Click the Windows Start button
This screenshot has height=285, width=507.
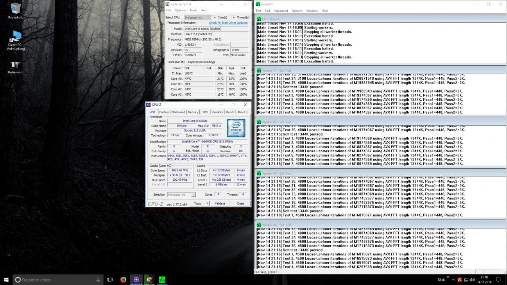(6, 280)
